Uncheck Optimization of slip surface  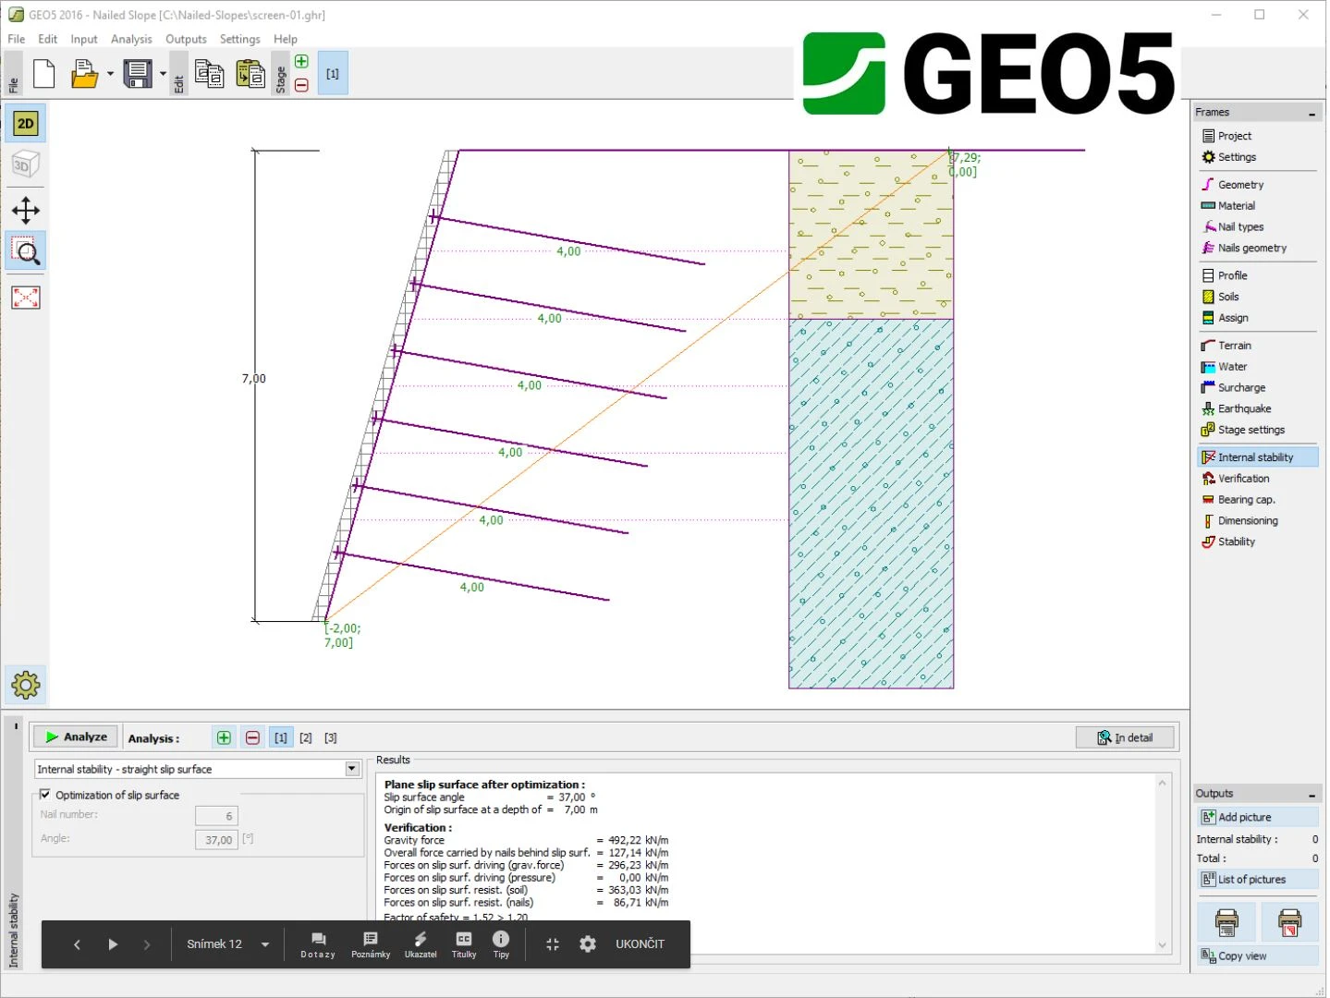tap(45, 795)
